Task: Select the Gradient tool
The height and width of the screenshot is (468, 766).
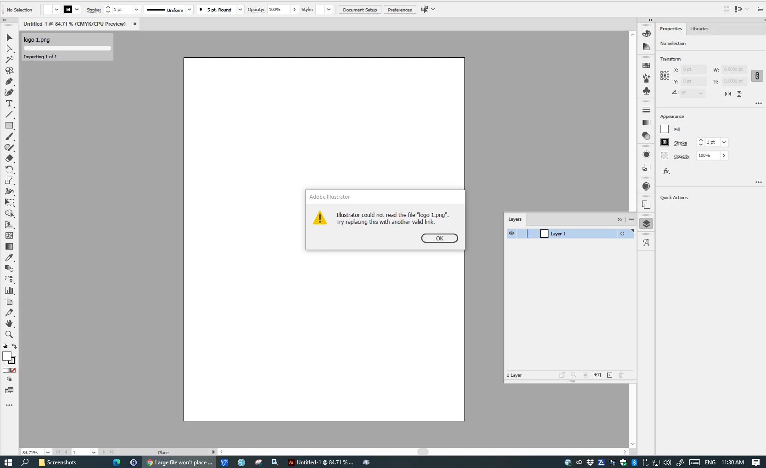Action: pyautogui.click(x=9, y=247)
